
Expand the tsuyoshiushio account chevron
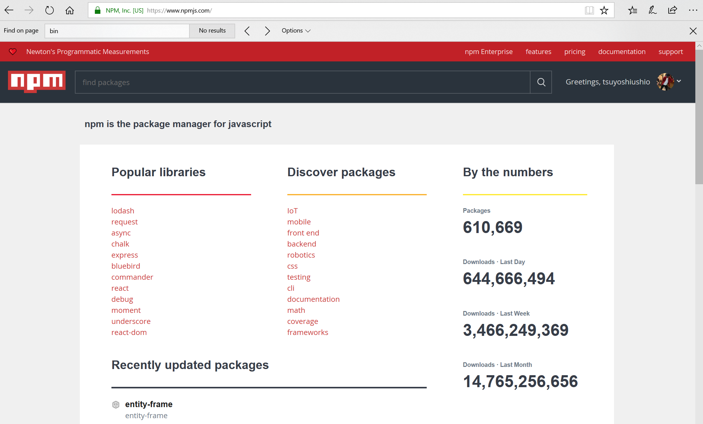(679, 82)
